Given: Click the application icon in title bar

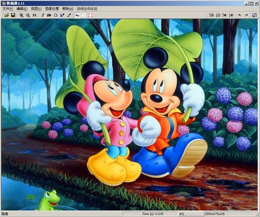Looking at the screenshot, I should [x=4, y=3].
